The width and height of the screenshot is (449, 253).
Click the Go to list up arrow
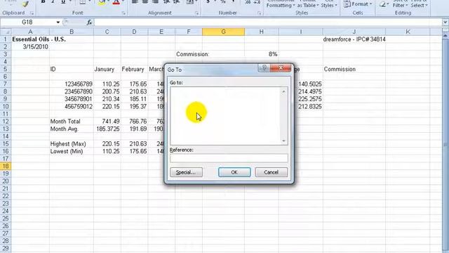[283, 91]
